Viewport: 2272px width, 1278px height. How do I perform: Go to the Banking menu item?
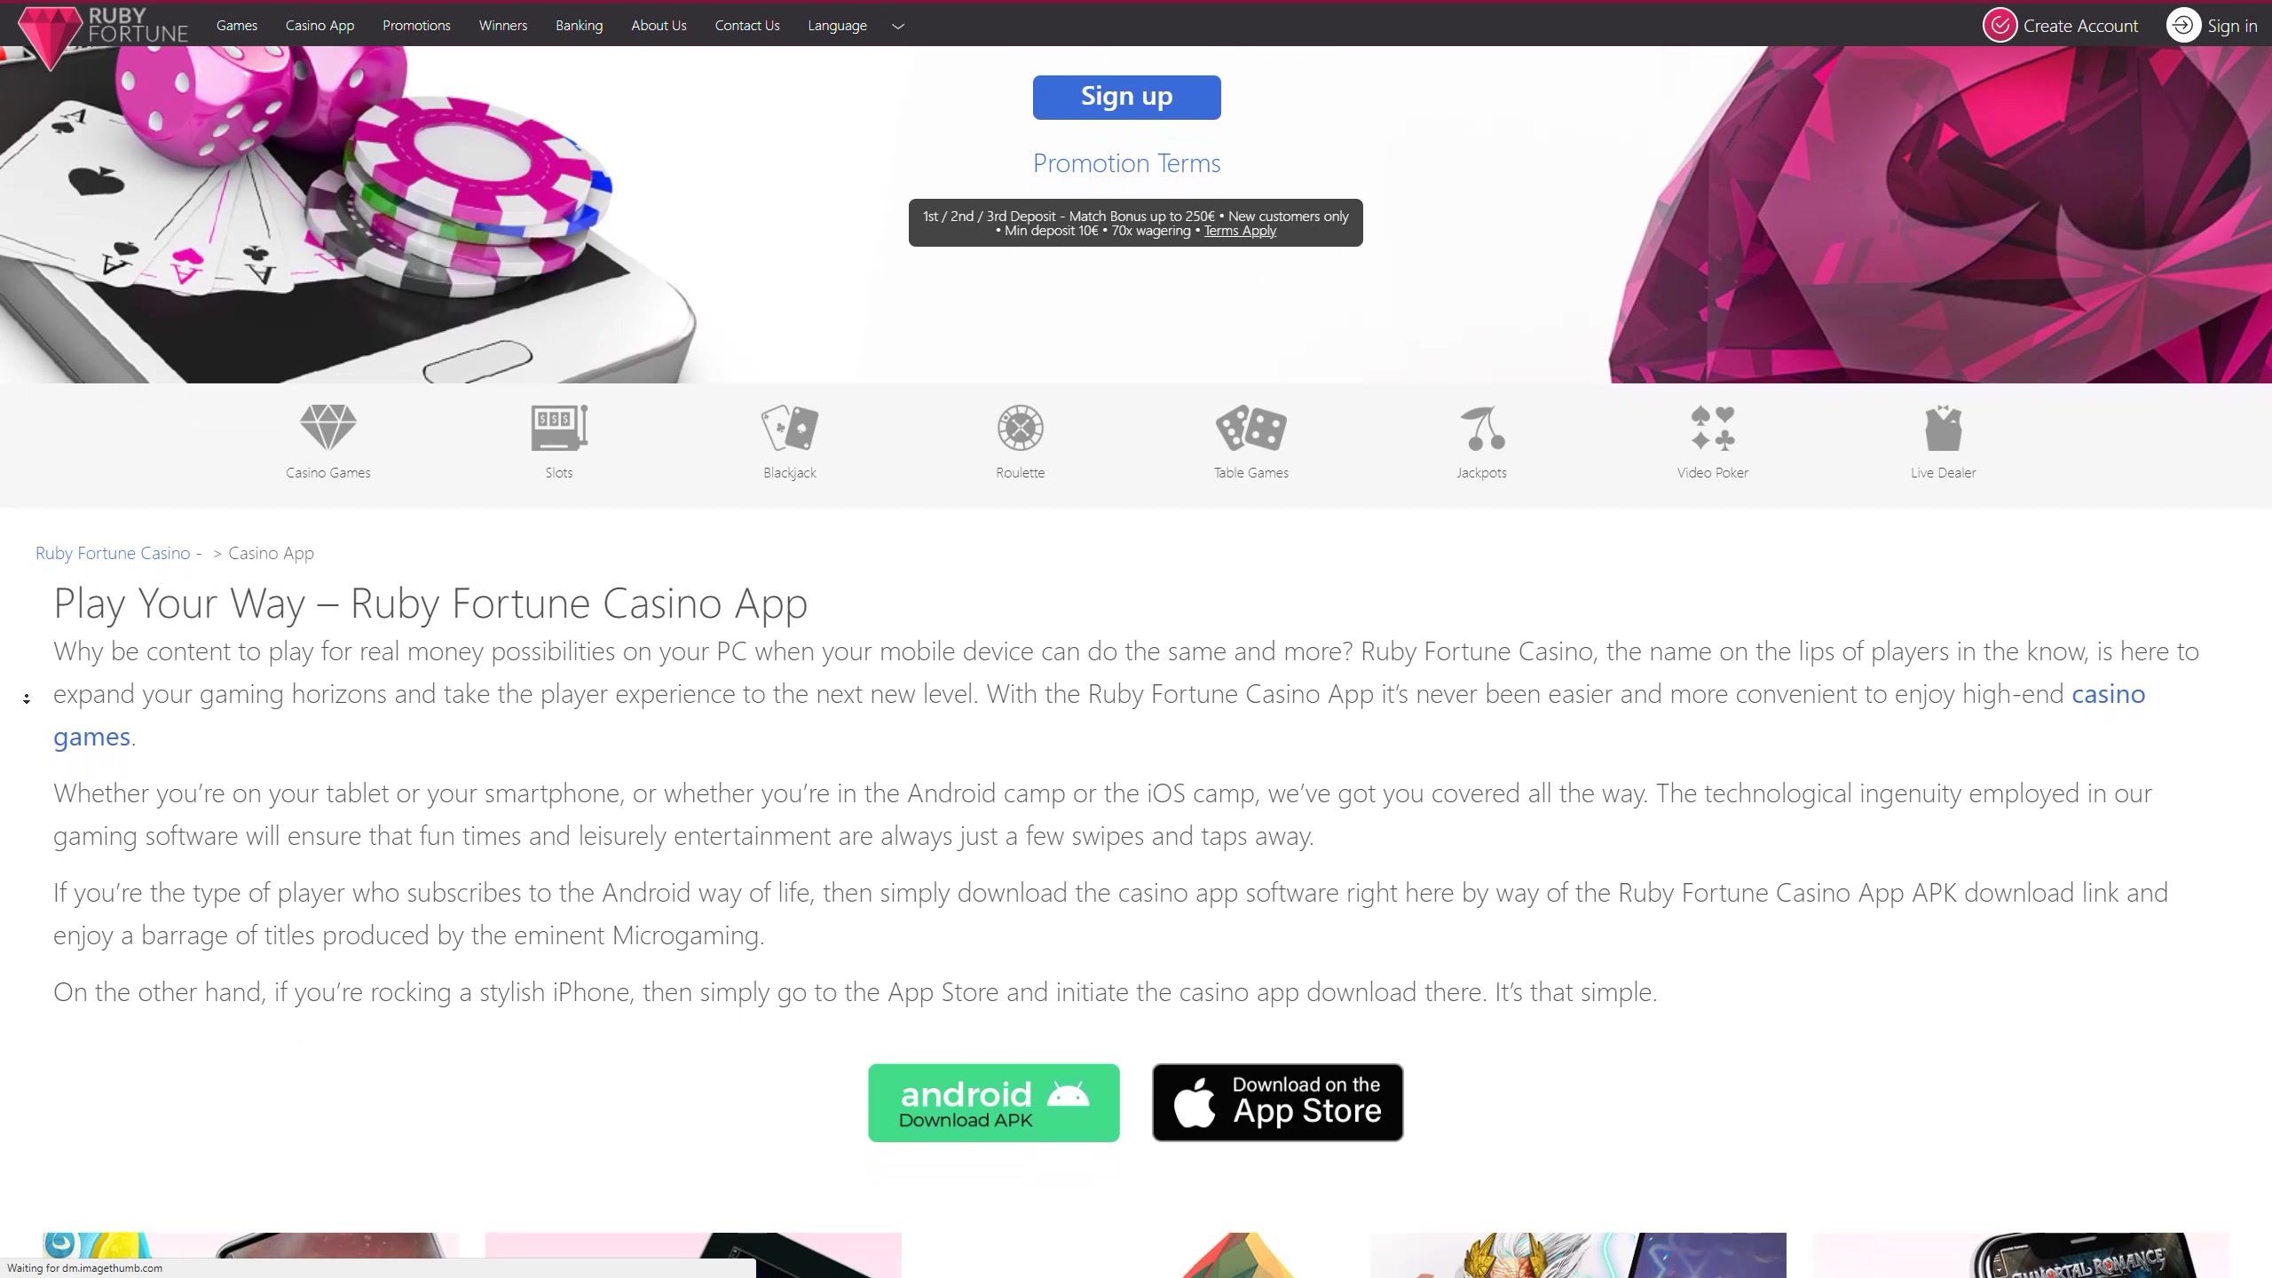click(x=579, y=26)
